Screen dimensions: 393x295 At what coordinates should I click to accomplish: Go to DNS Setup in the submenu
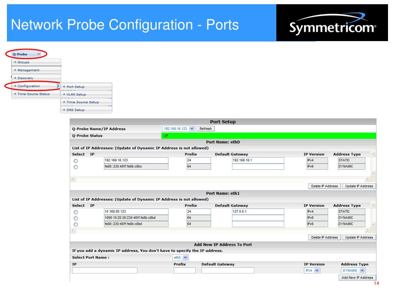tap(86, 110)
